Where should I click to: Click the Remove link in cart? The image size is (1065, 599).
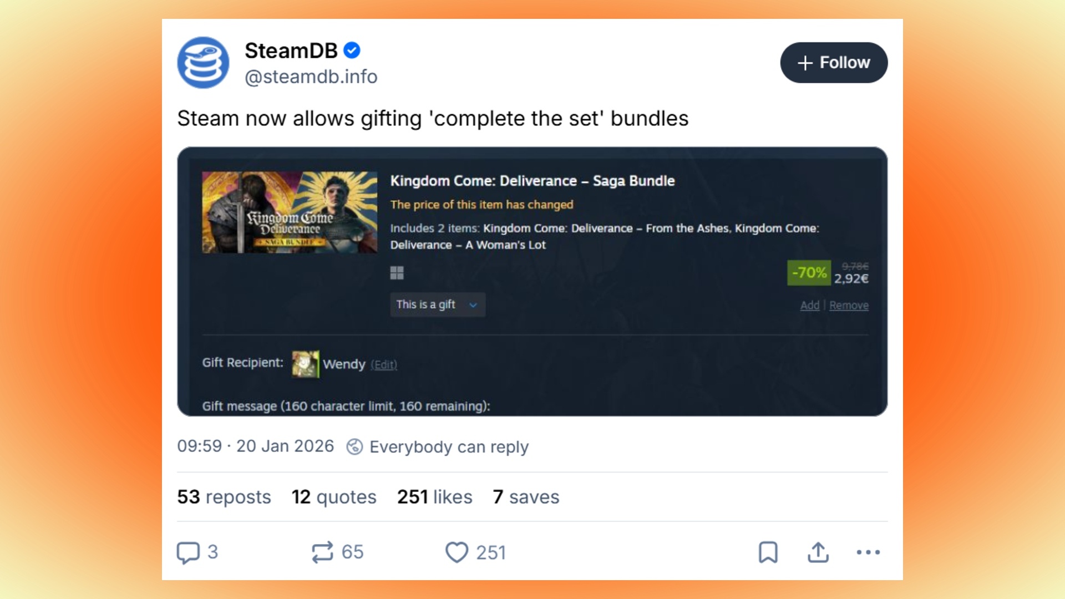(x=849, y=306)
